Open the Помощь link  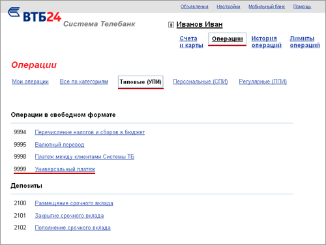[x=302, y=7]
